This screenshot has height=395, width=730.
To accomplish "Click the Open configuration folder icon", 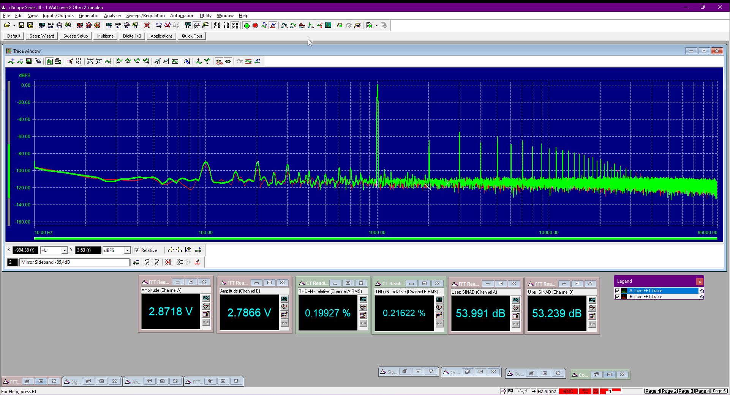I will coord(7,25).
